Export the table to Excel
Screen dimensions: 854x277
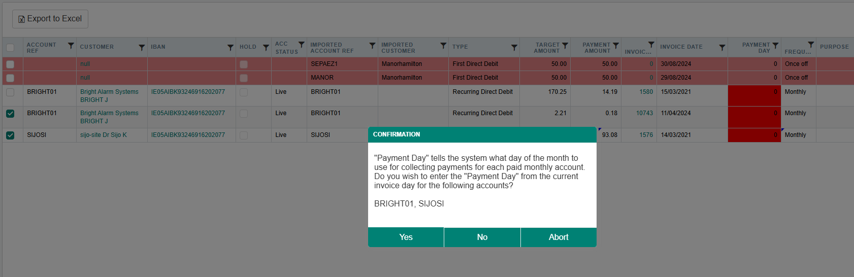50,19
